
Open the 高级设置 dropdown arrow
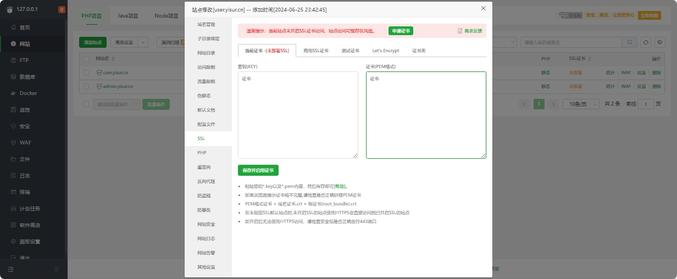(x=143, y=42)
